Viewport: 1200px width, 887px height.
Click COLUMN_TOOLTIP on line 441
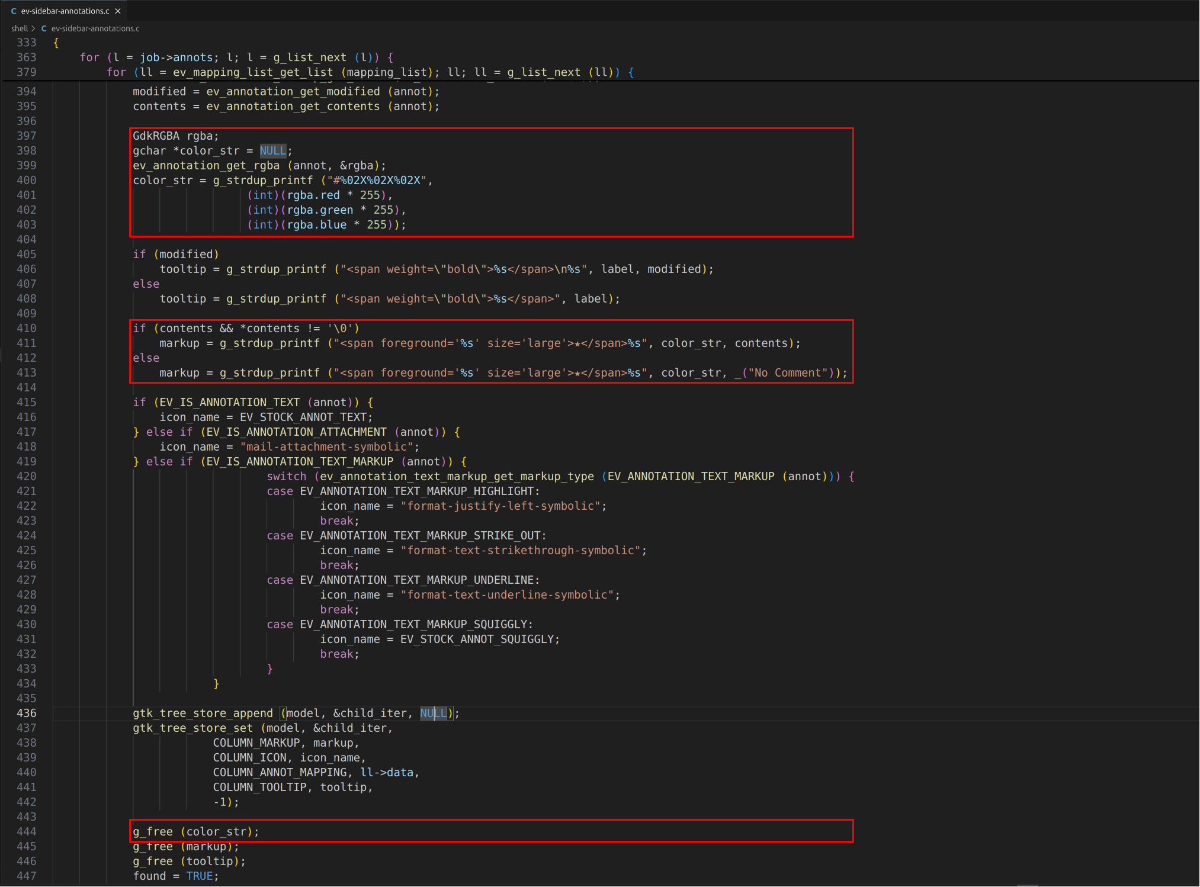point(259,787)
